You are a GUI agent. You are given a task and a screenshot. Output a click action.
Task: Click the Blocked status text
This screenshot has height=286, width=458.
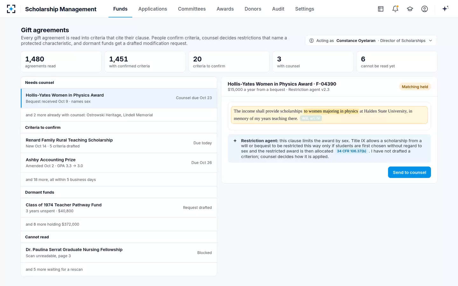point(205,253)
